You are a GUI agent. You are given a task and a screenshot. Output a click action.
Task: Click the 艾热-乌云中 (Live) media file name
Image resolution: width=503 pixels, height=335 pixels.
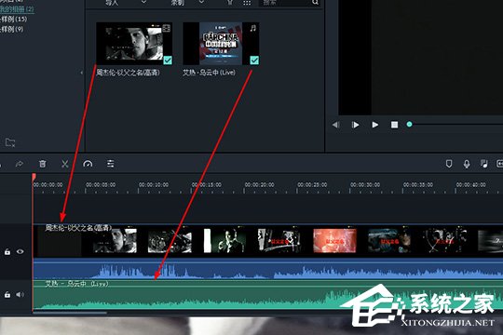209,73
